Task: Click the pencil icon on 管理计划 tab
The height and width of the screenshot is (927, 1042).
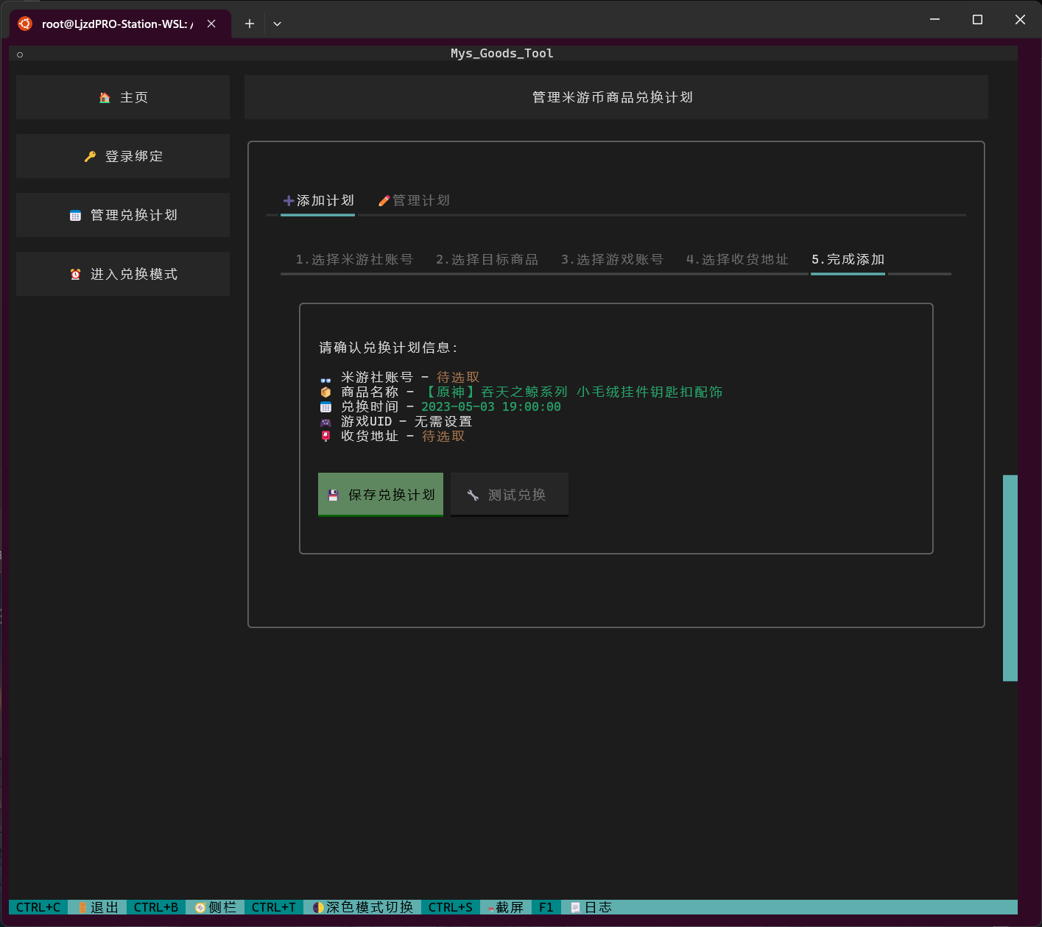Action: point(384,200)
